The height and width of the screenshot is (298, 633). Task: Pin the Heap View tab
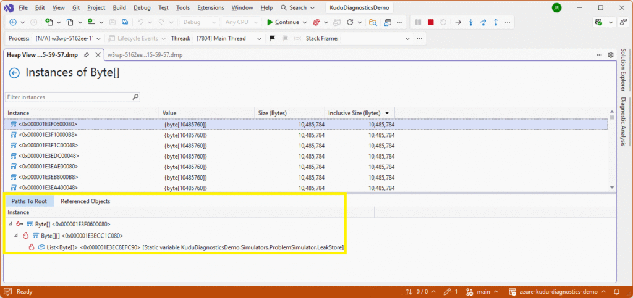[87, 55]
